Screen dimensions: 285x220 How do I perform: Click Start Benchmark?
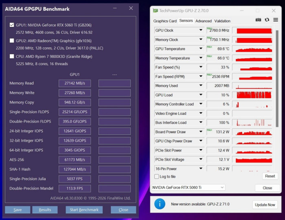[84, 210]
